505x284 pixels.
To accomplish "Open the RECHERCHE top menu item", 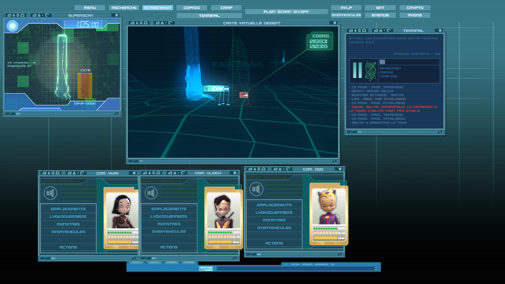I will [x=124, y=7].
